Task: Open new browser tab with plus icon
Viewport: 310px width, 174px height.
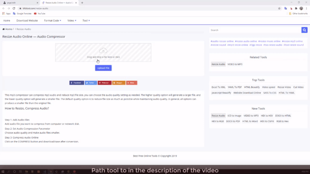Action: click(82, 3)
